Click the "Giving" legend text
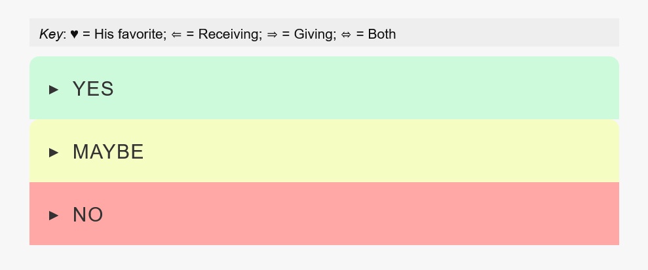Viewport: 648px width, 270px height. tap(314, 34)
